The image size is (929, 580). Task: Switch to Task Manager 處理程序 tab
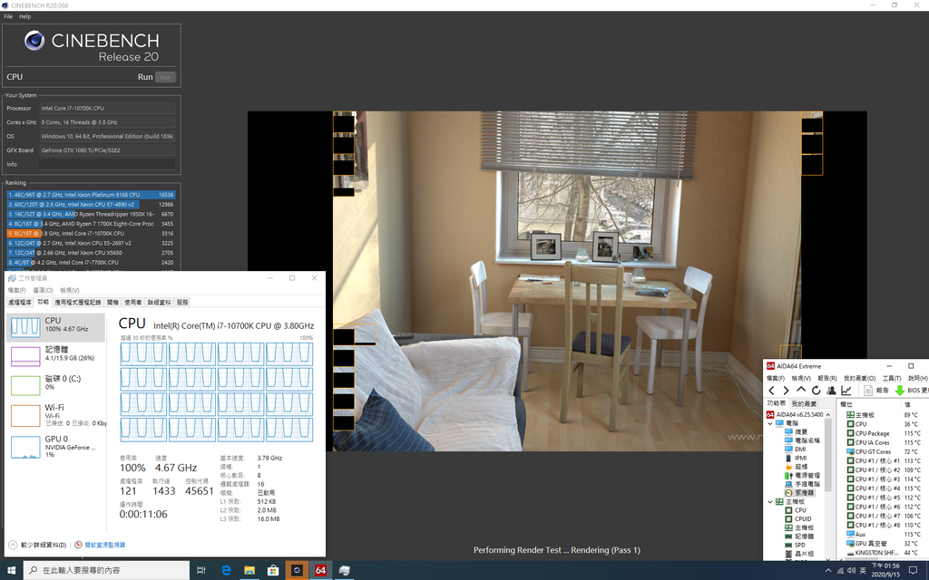20,303
